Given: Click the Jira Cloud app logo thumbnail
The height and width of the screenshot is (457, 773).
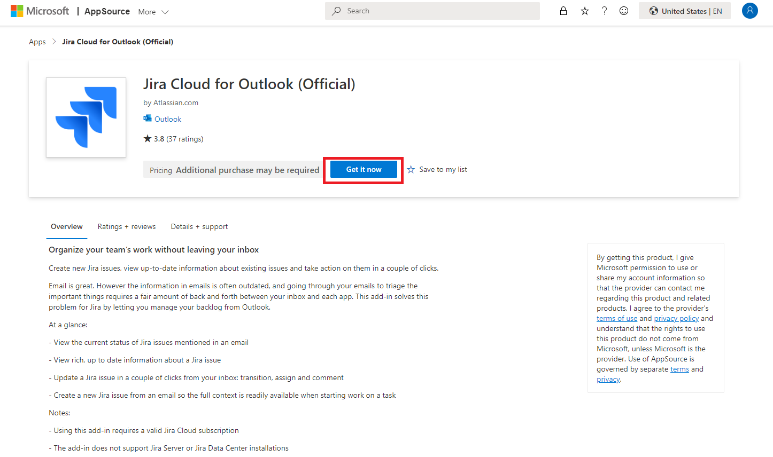Looking at the screenshot, I should 86,117.
